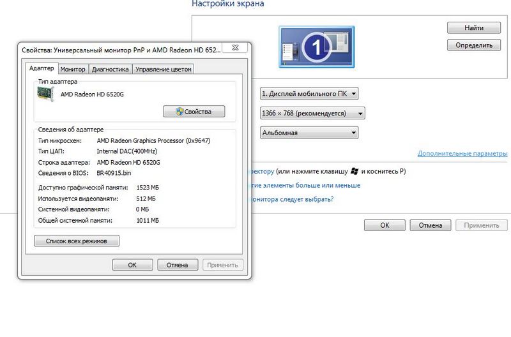Confirm with OK in the adapter properties dialog

click(132, 265)
